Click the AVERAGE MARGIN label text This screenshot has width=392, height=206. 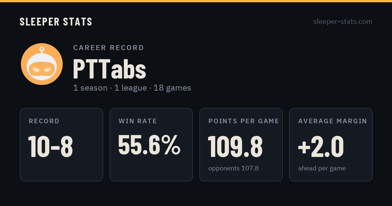[x=333, y=121]
